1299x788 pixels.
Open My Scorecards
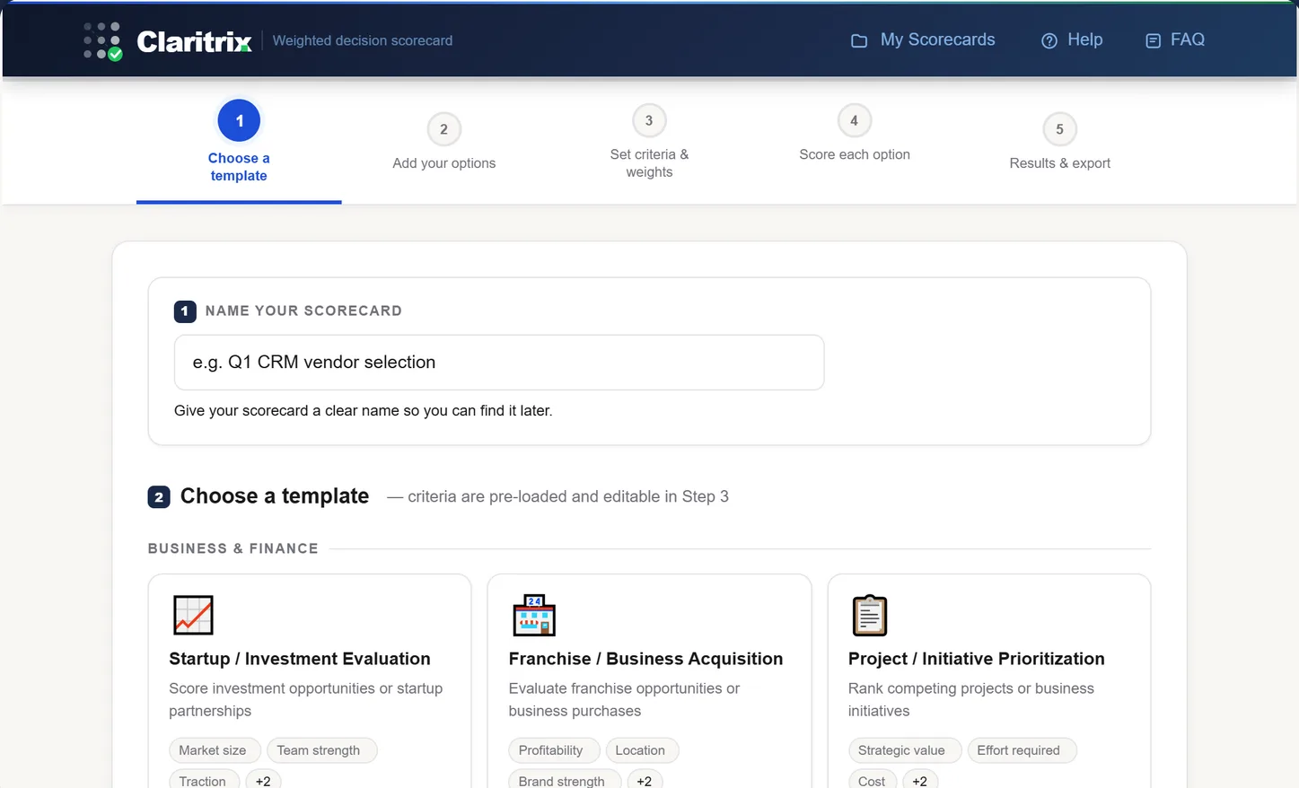point(923,39)
